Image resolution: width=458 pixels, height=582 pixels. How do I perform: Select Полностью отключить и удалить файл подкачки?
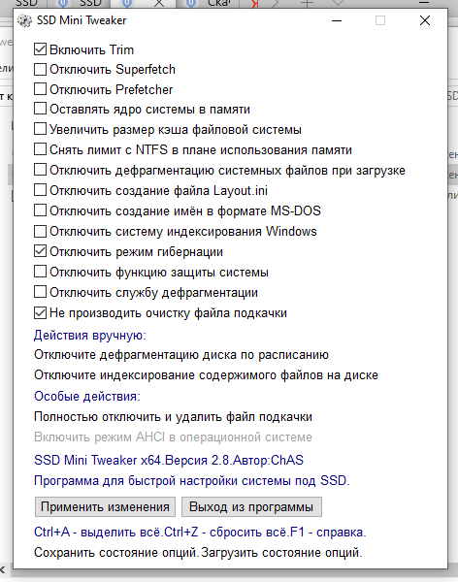[173, 417]
